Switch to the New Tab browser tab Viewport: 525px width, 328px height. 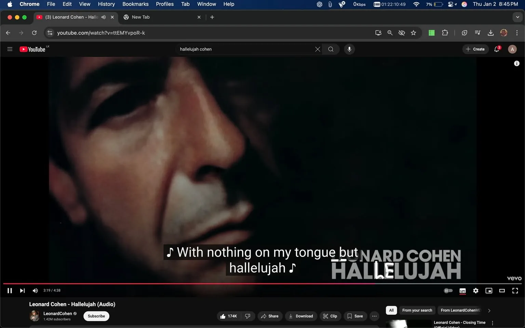point(154,17)
